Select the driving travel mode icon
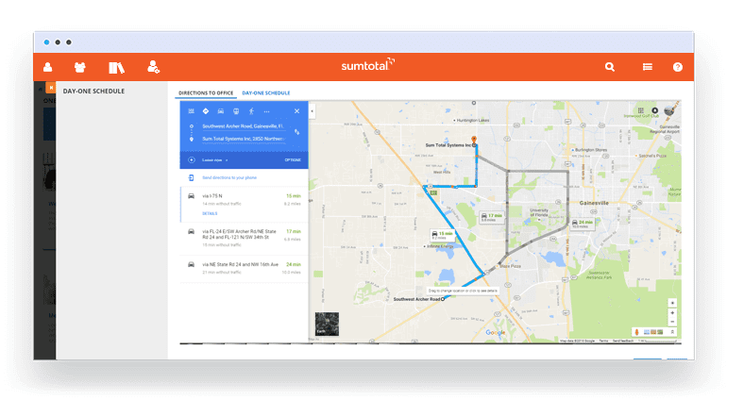This screenshot has width=744, height=400. pyautogui.click(x=221, y=111)
